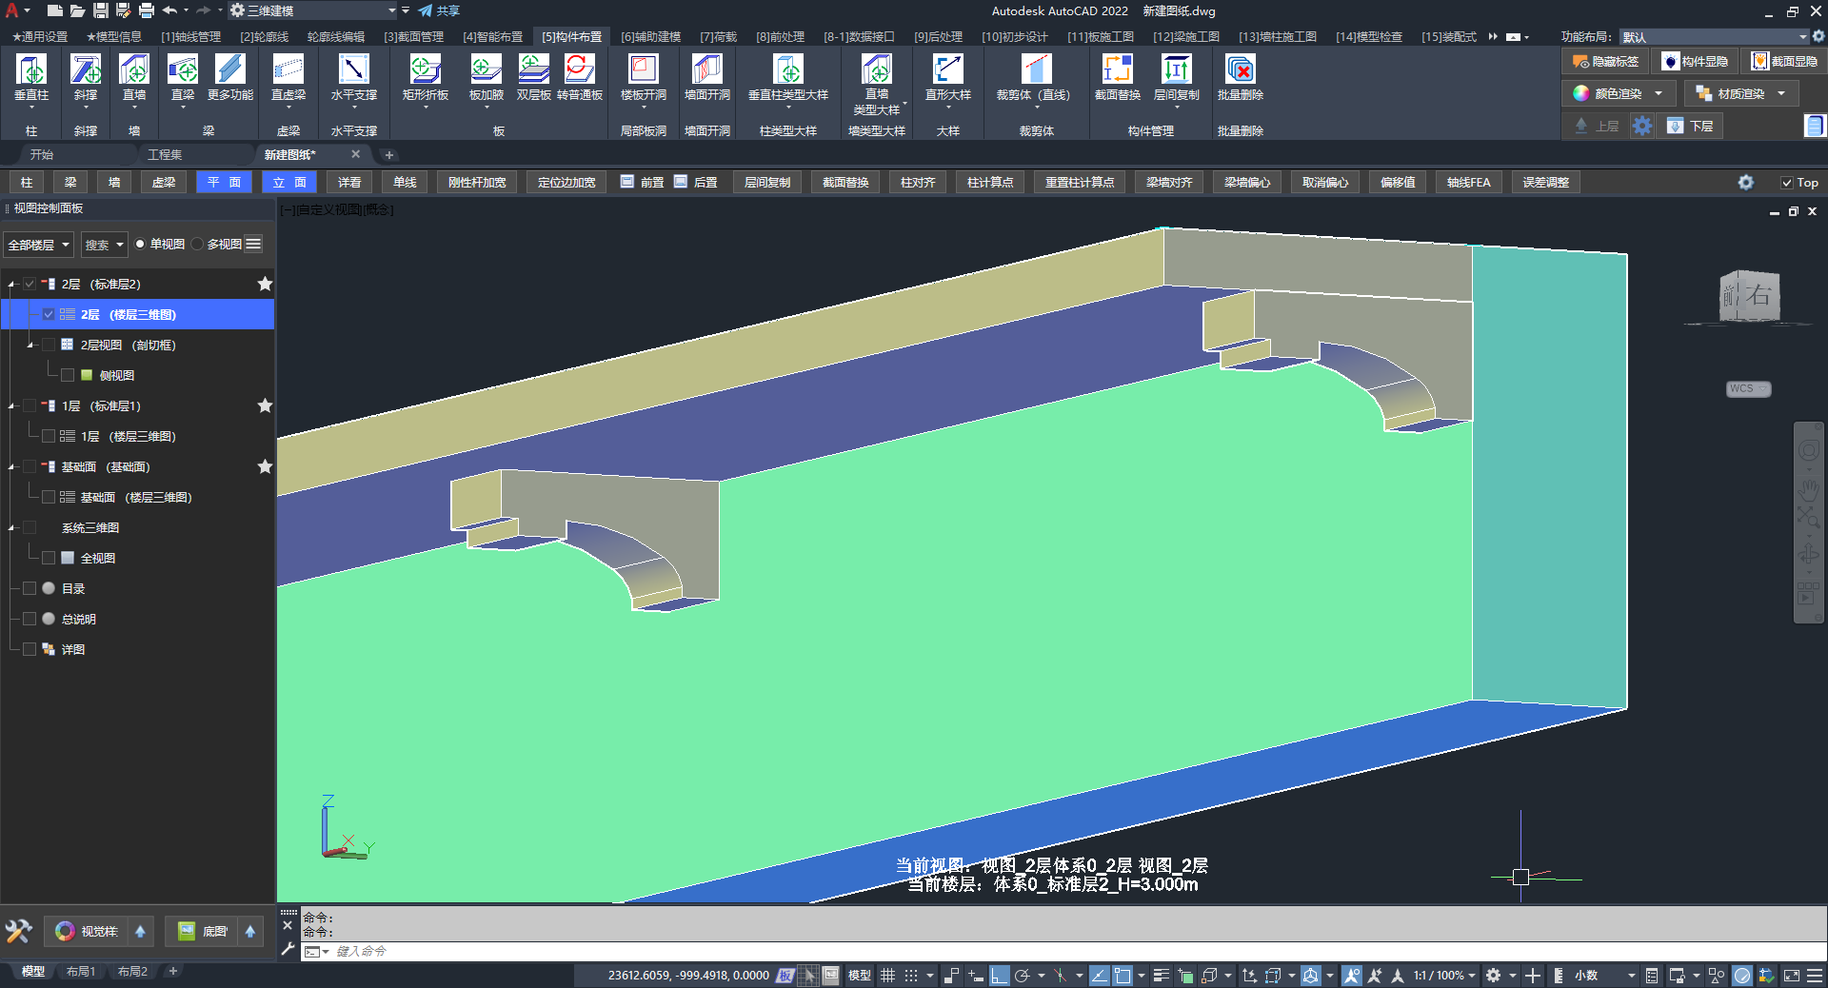Open the 全部楼层 floor dropdown
This screenshot has width=1828, height=988.
(x=39, y=245)
